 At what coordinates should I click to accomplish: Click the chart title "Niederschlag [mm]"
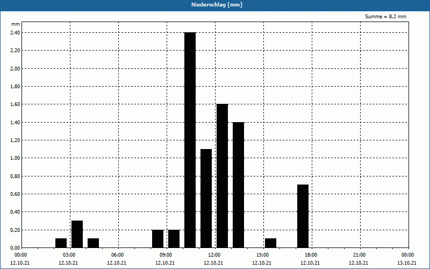pos(217,5)
